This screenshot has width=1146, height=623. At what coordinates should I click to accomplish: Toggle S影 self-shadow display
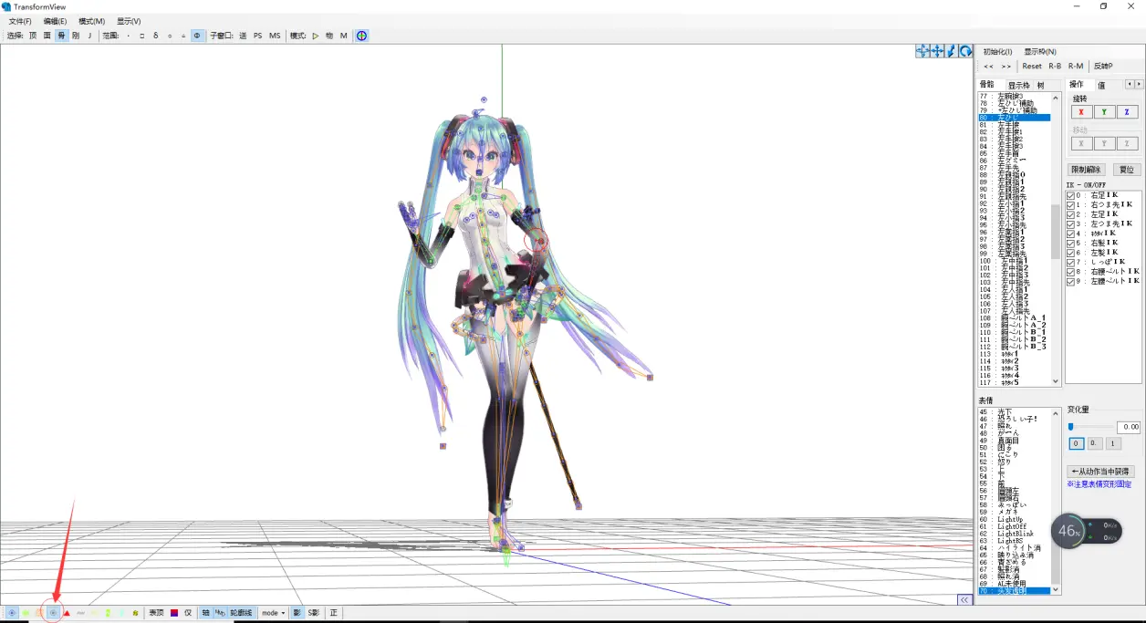pos(314,613)
